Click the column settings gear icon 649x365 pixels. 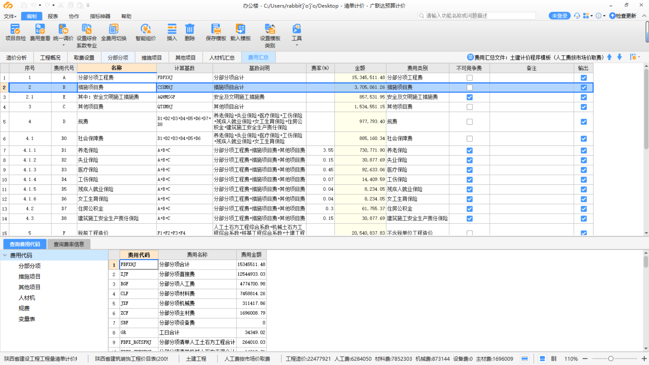tap(633, 57)
